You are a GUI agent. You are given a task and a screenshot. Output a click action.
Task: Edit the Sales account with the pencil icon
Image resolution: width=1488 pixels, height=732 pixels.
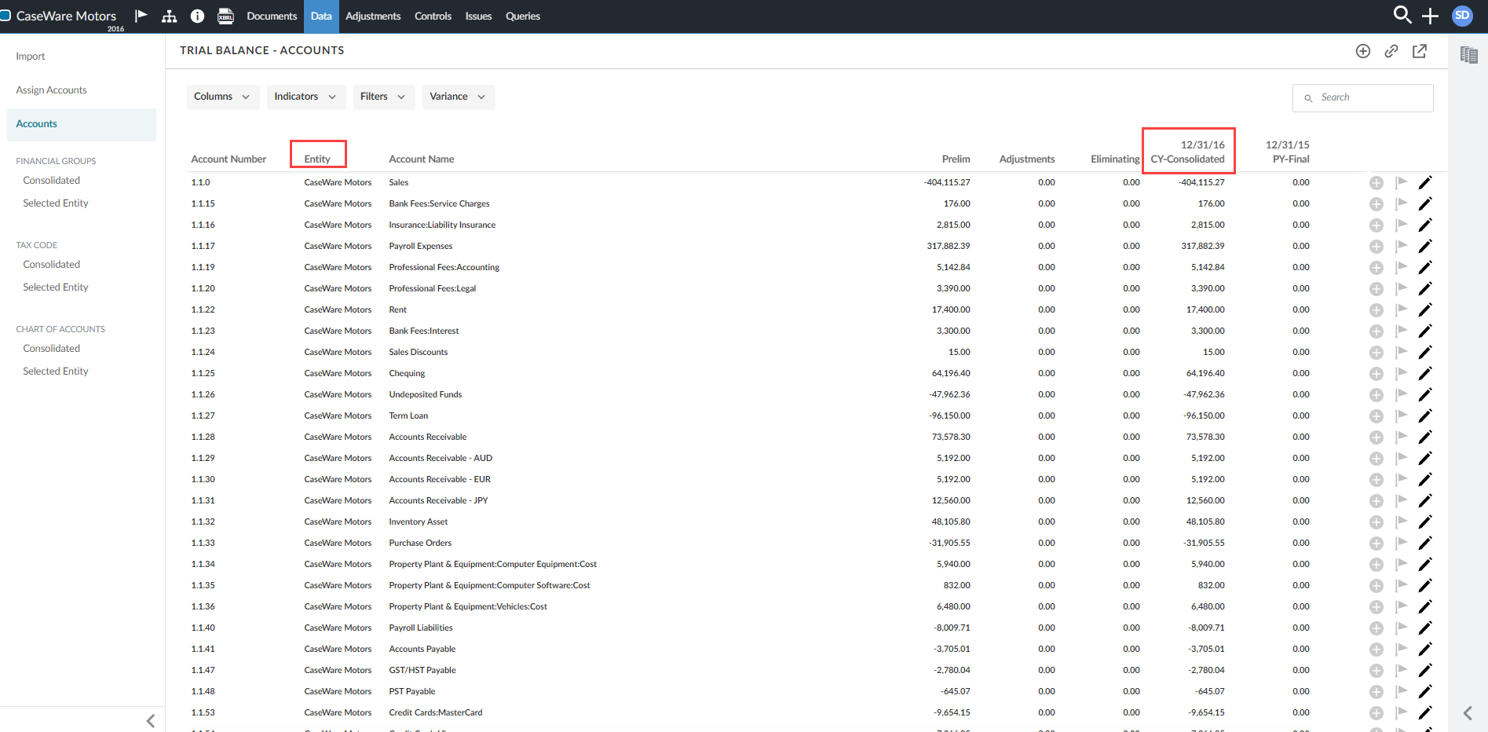point(1427,181)
